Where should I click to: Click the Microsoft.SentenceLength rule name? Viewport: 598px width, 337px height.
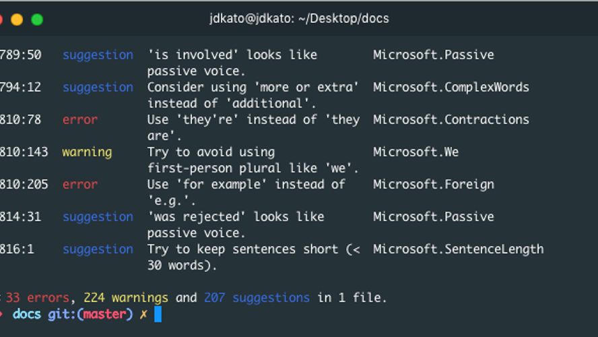(x=458, y=249)
